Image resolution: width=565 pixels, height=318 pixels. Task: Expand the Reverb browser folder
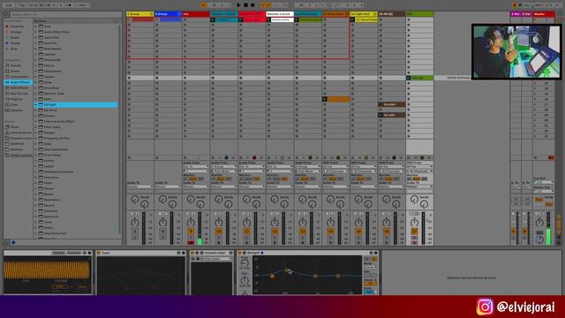pos(36,205)
